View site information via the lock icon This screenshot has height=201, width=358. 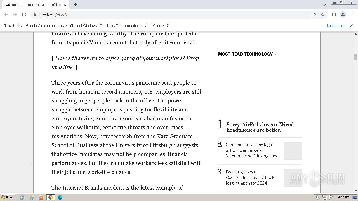pyautogui.click(x=35, y=15)
